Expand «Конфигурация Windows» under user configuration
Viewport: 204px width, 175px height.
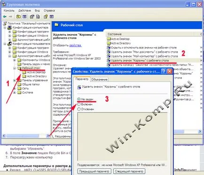click(x=10, y=52)
